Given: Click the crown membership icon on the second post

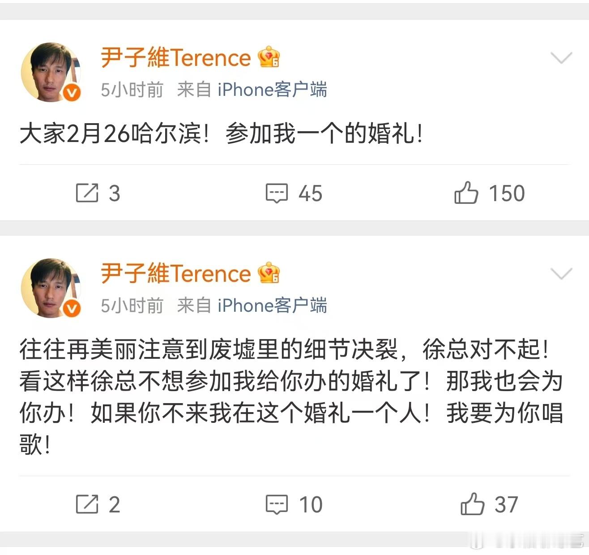Looking at the screenshot, I should [x=269, y=272].
